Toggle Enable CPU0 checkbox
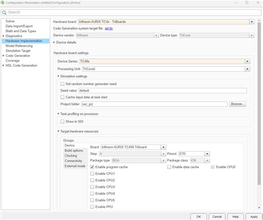The width and height of the screenshot is (263, 220). click(213, 167)
